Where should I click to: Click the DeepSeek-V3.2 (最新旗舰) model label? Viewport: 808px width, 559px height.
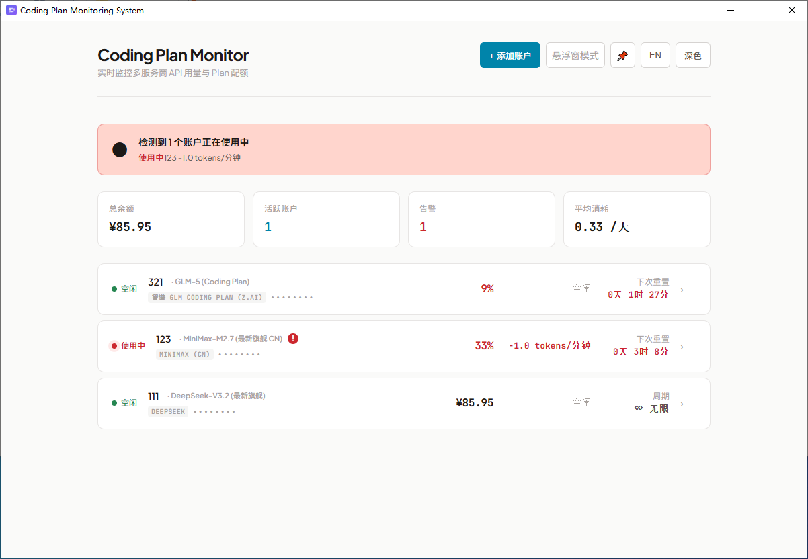click(218, 396)
